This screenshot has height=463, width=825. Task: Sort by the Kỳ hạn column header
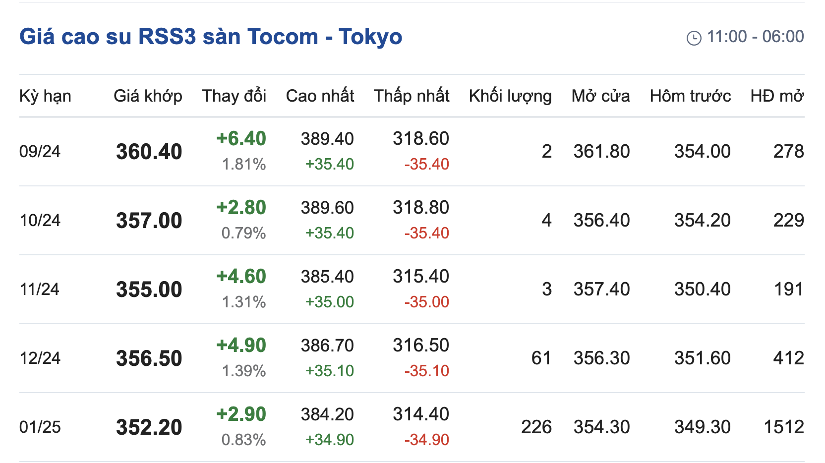tap(45, 96)
